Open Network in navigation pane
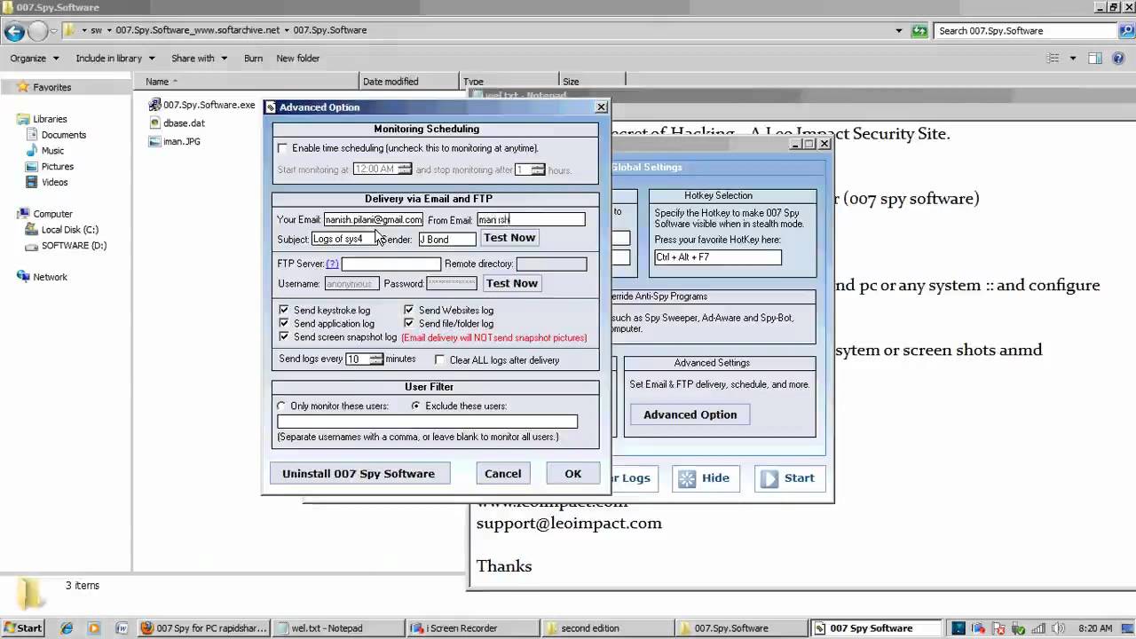The width and height of the screenshot is (1136, 639). click(x=50, y=277)
